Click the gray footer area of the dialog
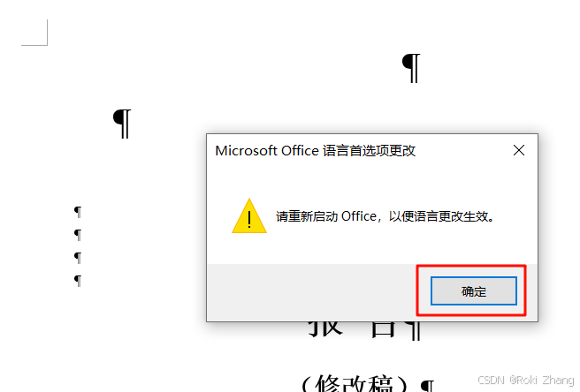This screenshot has height=392, width=580. click(311, 292)
